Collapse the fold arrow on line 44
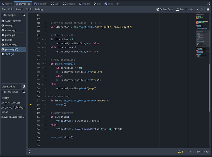 coord(43,47)
